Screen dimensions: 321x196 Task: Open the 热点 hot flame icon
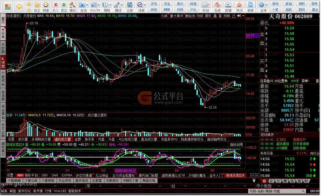(239, 5)
